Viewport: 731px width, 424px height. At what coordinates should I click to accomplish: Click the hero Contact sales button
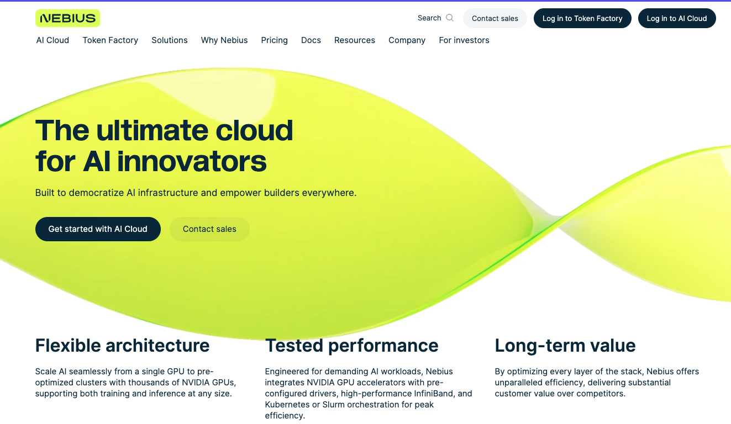(x=209, y=229)
